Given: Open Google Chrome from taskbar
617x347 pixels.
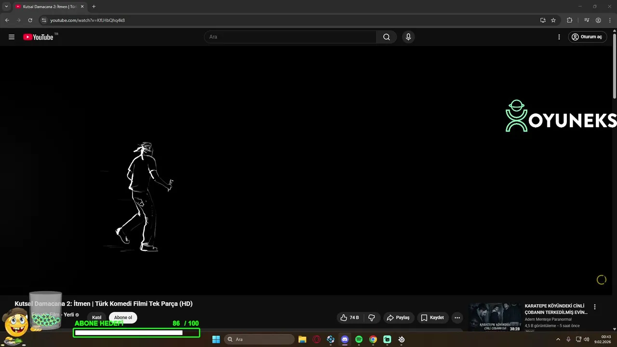Looking at the screenshot, I should [x=373, y=339].
